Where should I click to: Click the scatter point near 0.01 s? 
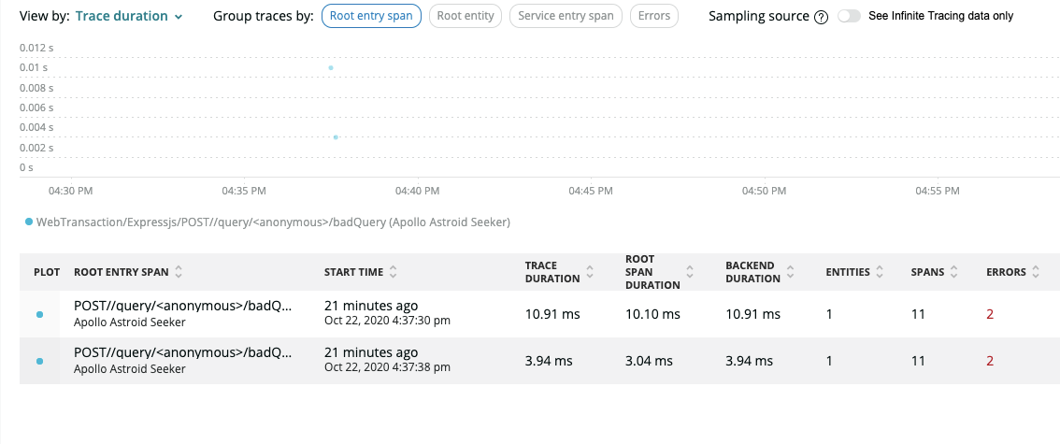[331, 67]
